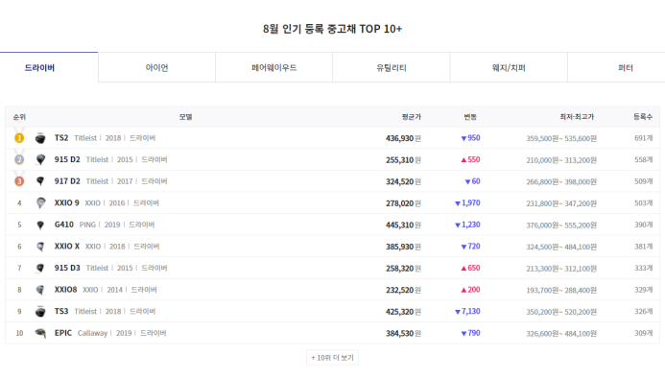665x379 pixels.
Task: Open the TS2 model name
Action: (61, 138)
